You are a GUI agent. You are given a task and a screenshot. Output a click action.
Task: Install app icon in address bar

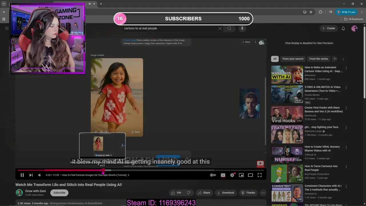point(305,12)
